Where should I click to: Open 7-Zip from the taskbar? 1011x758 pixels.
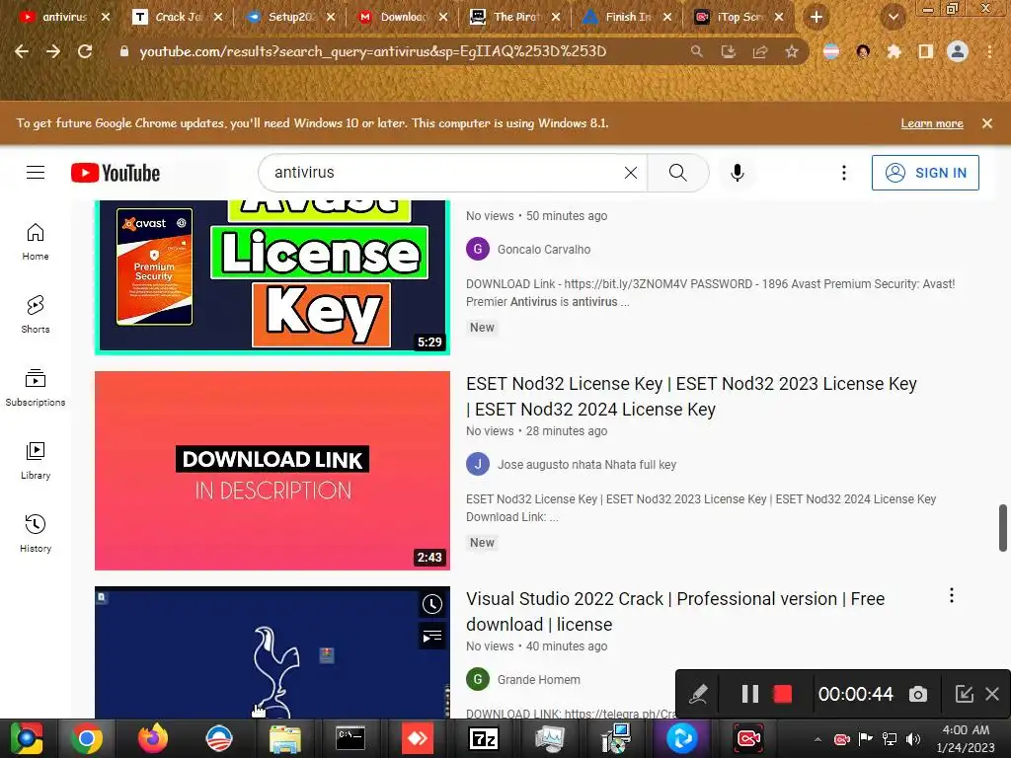tap(483, 738)
